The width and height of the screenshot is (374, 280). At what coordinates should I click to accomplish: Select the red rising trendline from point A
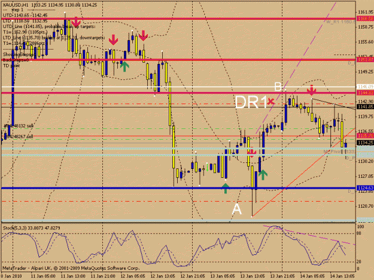[x=303, y=173]
